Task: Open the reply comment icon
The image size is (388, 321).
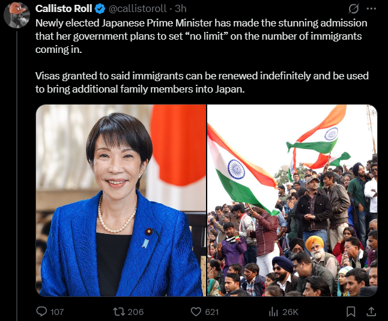Action: 41,311
